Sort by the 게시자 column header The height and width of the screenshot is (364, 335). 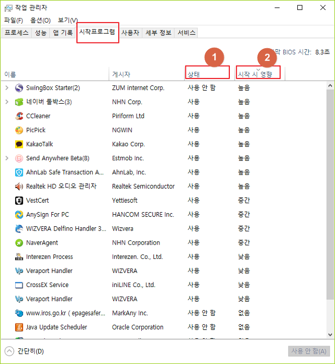point(147,74)
